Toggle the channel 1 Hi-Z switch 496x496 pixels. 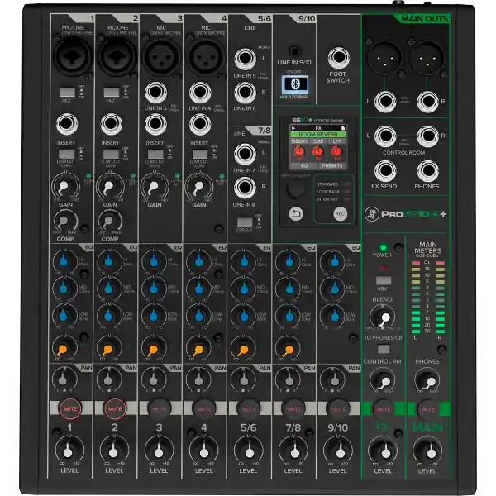coord(68,92)
